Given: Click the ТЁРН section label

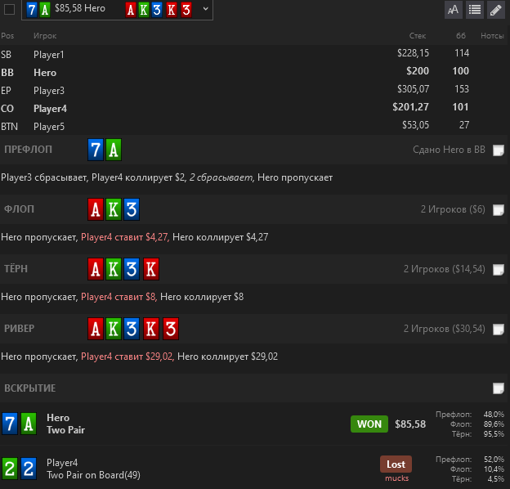Looking at the screenshot, I should tap(16, 269).
